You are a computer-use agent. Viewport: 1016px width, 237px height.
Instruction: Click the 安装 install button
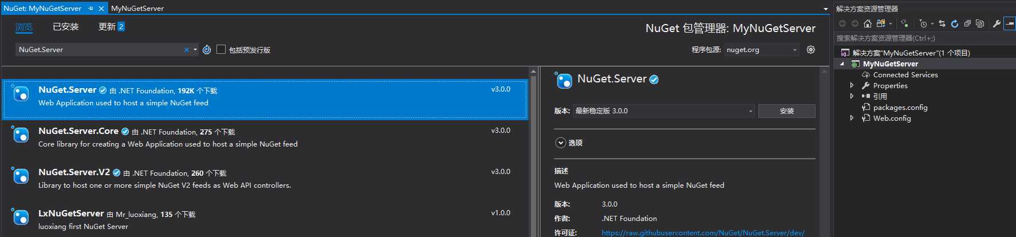[x=787, y=111]
